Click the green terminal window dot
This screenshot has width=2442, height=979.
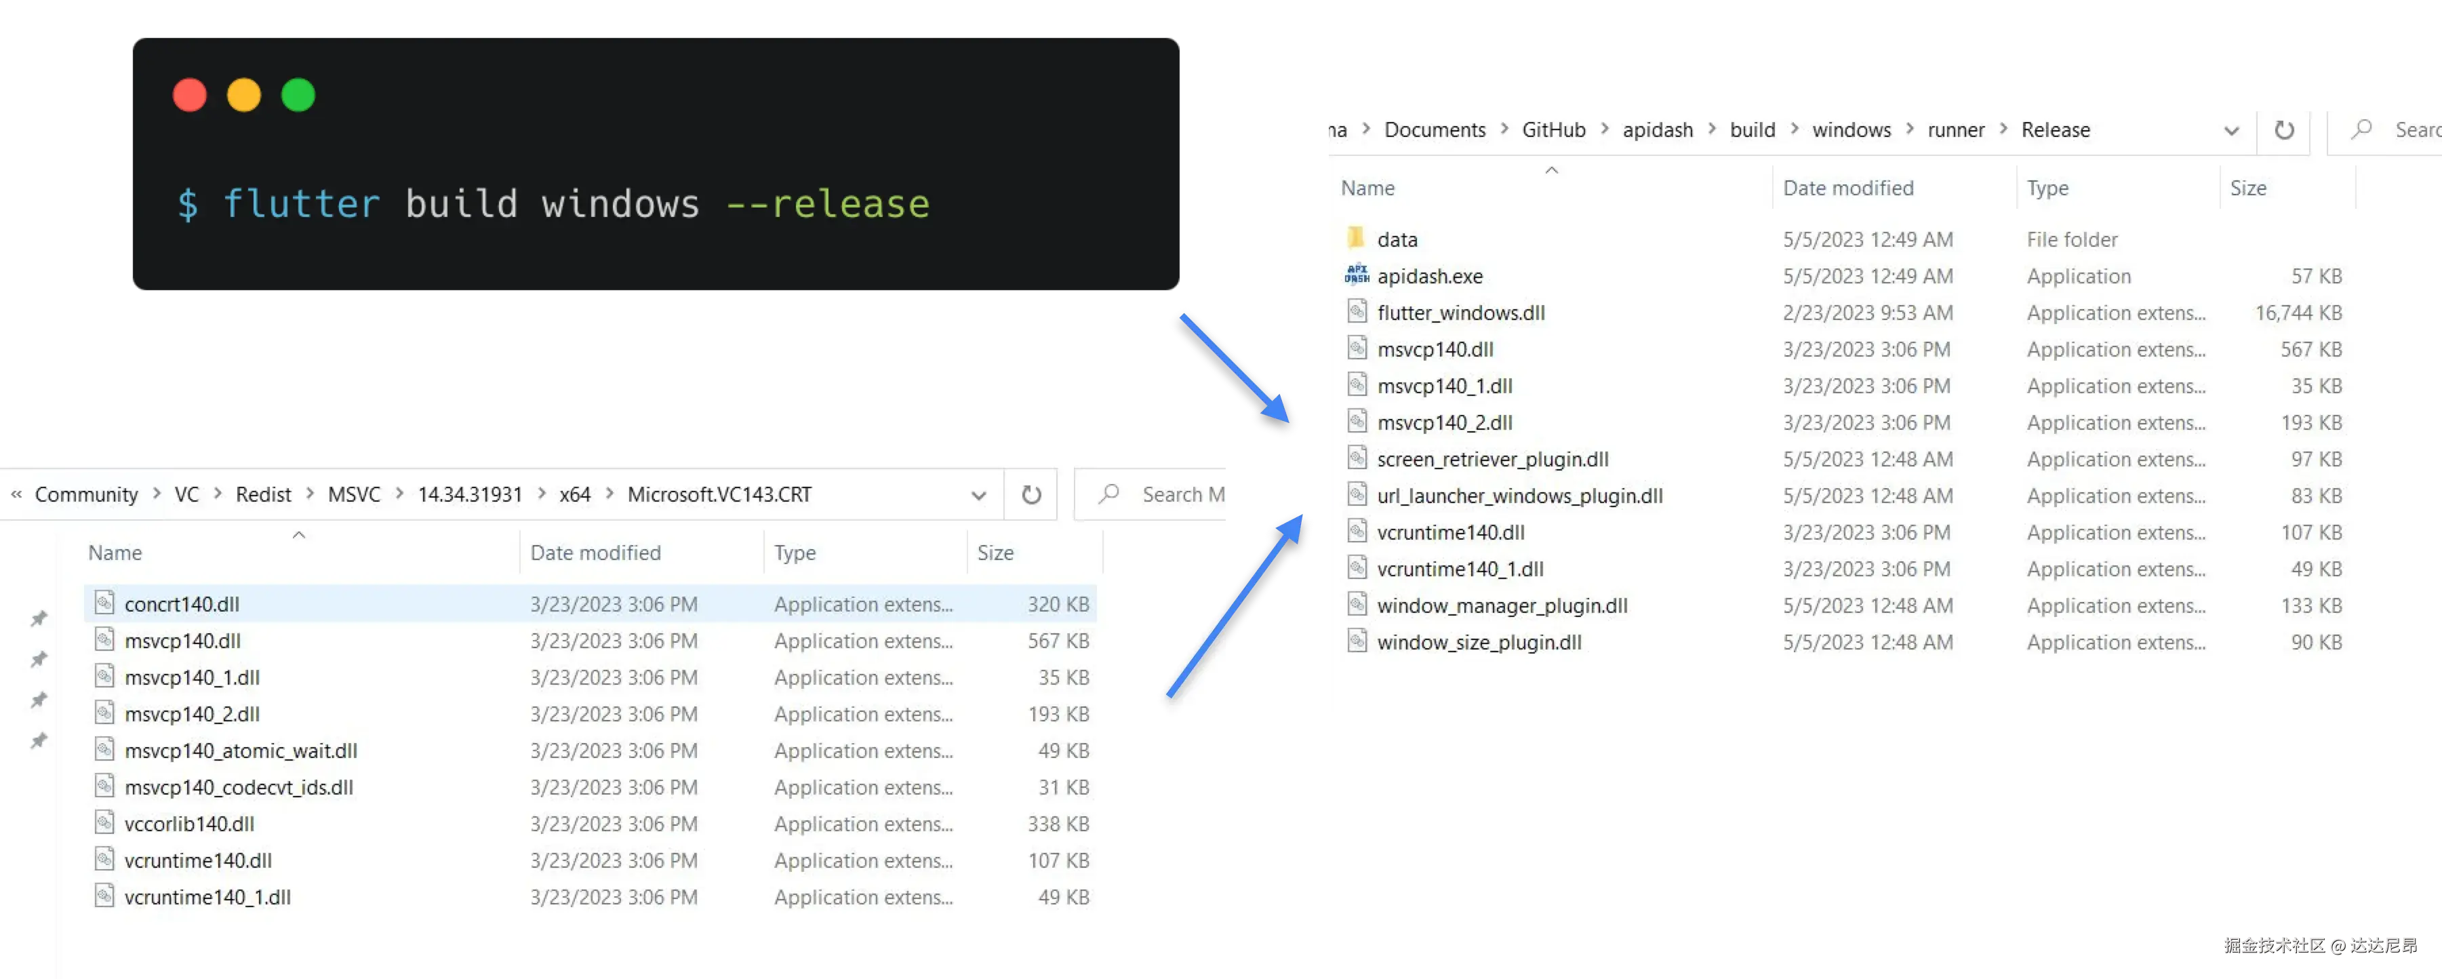point(298,96)
